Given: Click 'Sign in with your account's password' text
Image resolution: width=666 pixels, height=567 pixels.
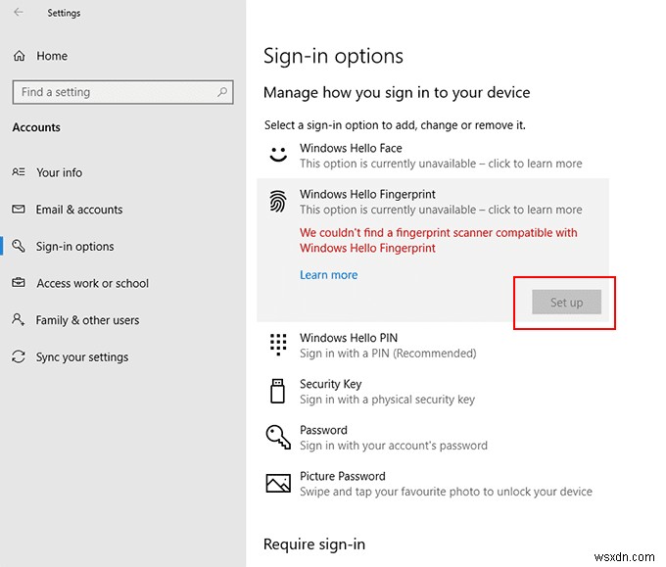Looking at the screenshot, I should coord(394,446).
